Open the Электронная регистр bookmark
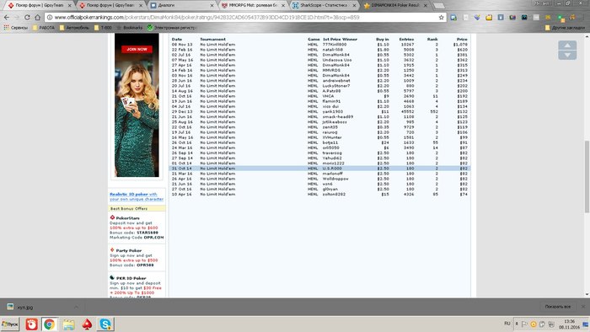Viewport: 590px width, 332px height. [x=172, y=28]
